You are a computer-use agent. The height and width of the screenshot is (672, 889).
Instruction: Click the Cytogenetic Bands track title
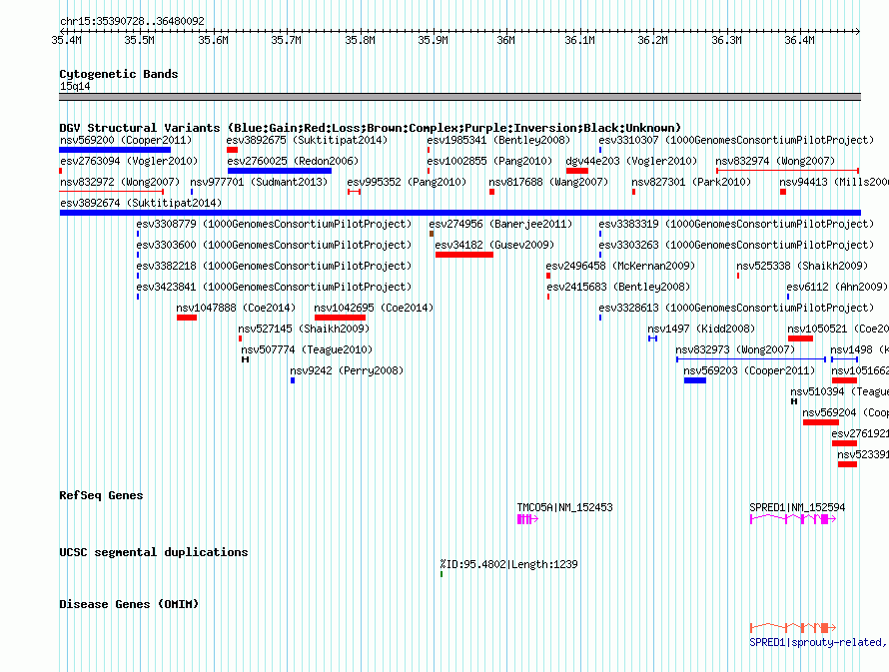tap(119, 74)
